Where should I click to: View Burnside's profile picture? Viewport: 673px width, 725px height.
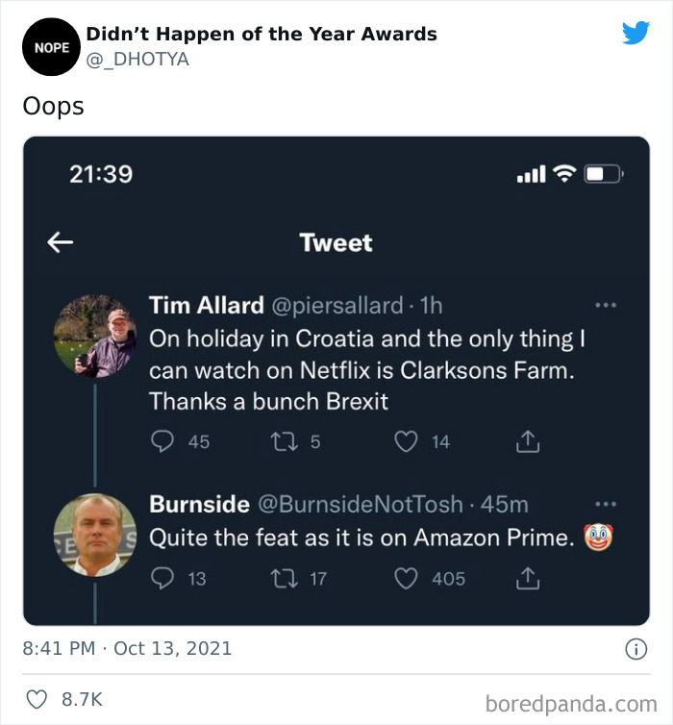[x=94, y=535]
